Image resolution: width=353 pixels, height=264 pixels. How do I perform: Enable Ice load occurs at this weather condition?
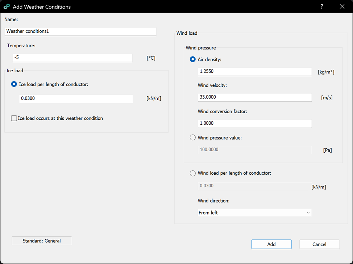click(x=14, y=118)
